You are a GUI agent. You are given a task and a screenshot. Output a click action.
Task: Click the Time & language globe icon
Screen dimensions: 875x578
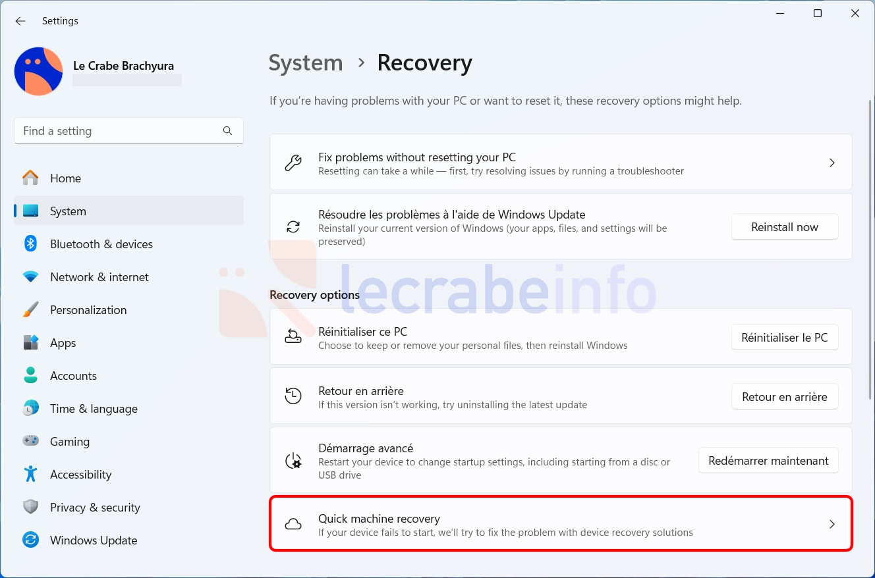tap(30, 408)
